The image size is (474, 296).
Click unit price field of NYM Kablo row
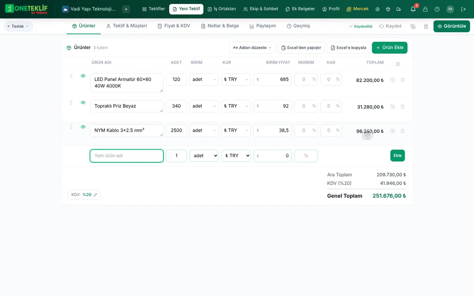tap(273, 130)
